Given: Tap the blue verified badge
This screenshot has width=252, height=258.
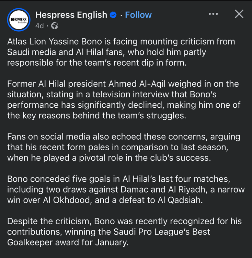Looking at the screenshot, I should pos(113,15).
